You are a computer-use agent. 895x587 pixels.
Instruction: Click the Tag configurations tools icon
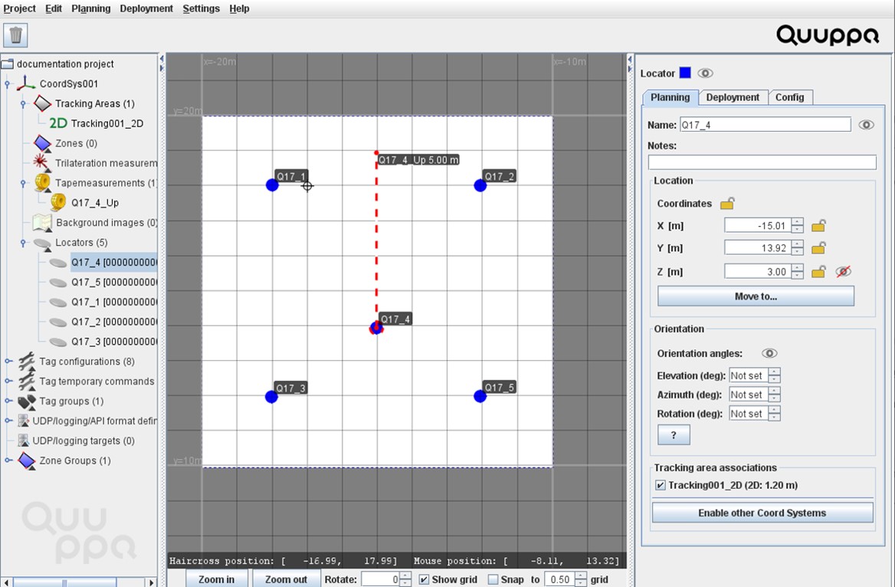coord(26,362)
